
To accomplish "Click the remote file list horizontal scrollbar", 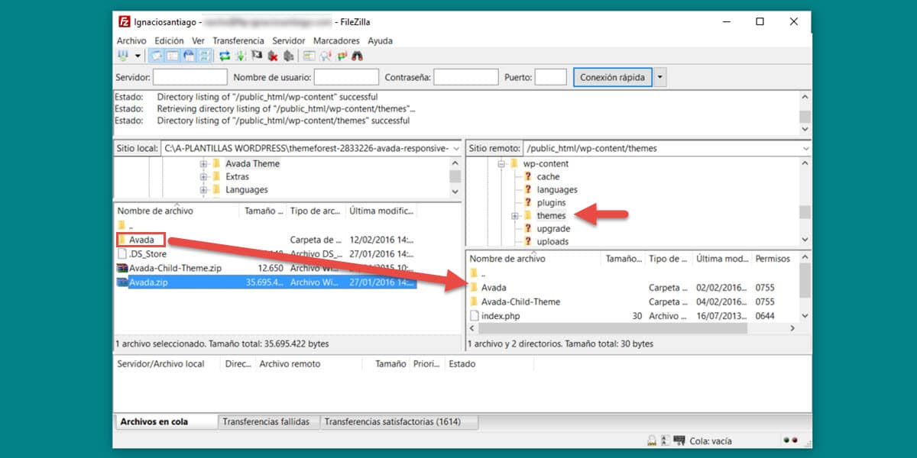I will tap(633, 328).
